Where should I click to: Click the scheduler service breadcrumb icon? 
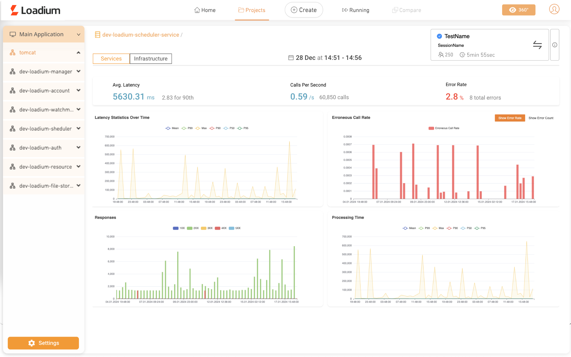[x=97, y=35]
